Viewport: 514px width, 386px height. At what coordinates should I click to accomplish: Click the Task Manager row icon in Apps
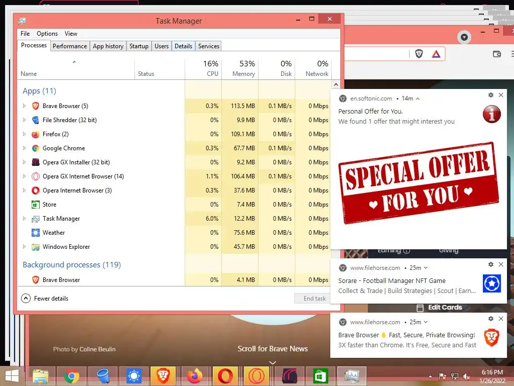36,219
